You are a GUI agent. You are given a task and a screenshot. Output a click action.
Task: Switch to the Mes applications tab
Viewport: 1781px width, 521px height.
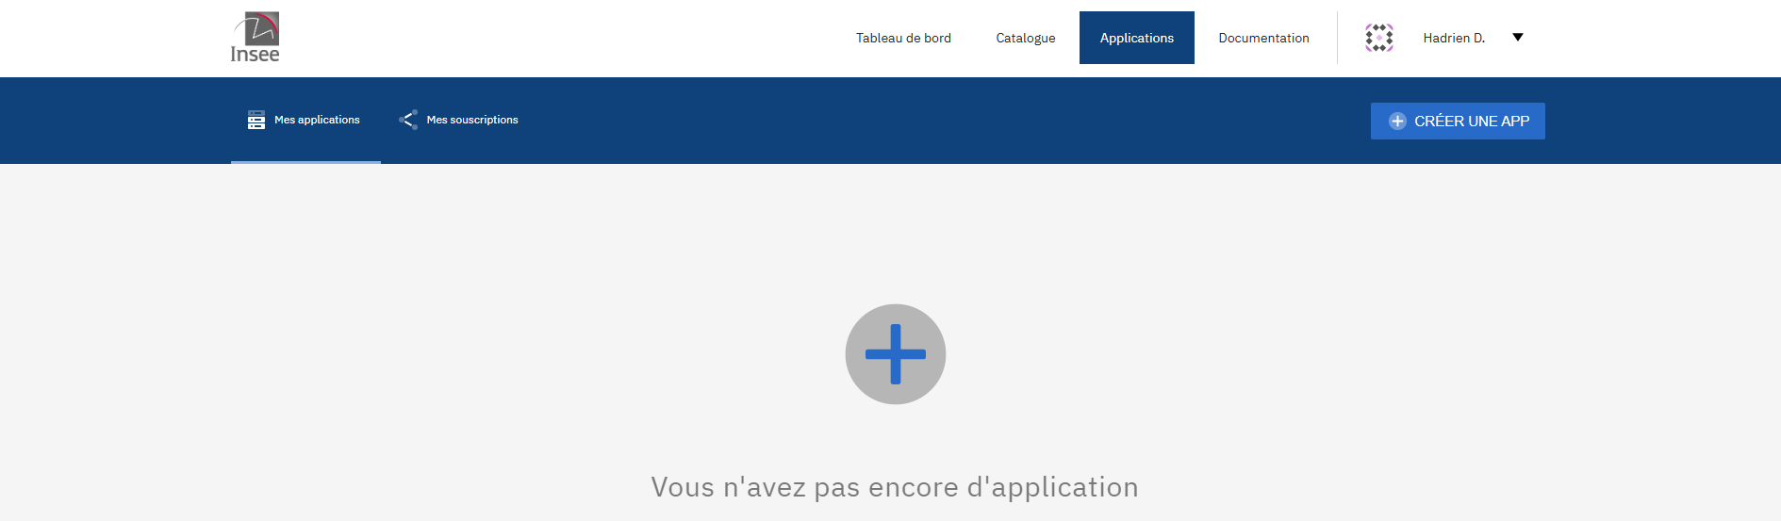pos(317,120)
